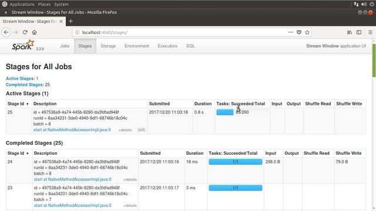Image resolution: width=376 pixels, height=211 pixels.
Task: Open the Storage tab
Action: coord(108,46)
